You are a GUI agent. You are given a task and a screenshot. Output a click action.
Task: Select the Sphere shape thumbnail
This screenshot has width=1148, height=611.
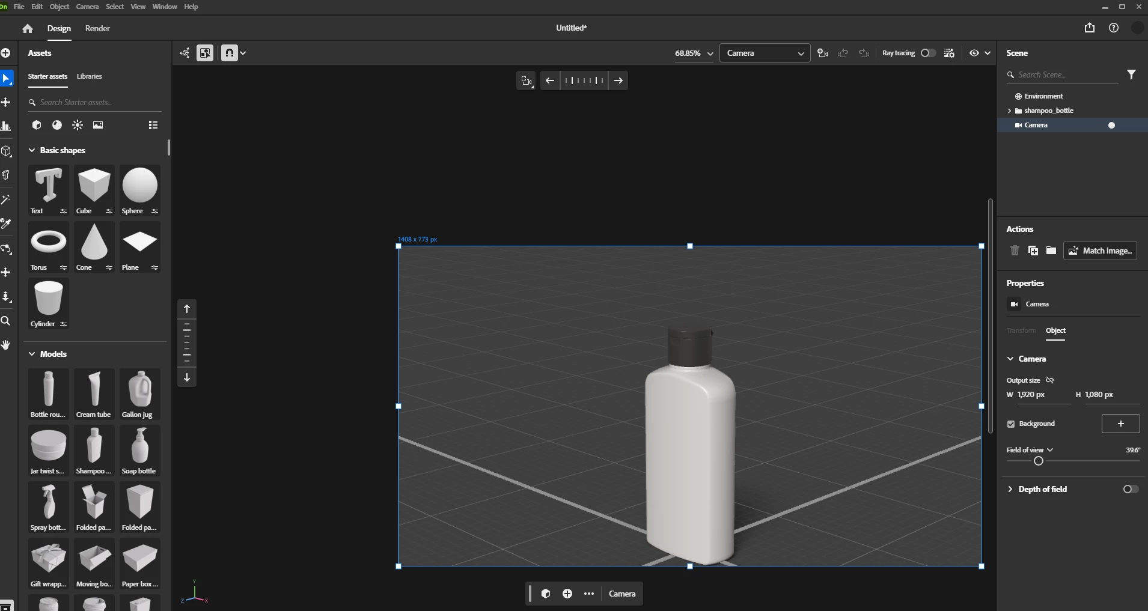[x=140, y=190]
